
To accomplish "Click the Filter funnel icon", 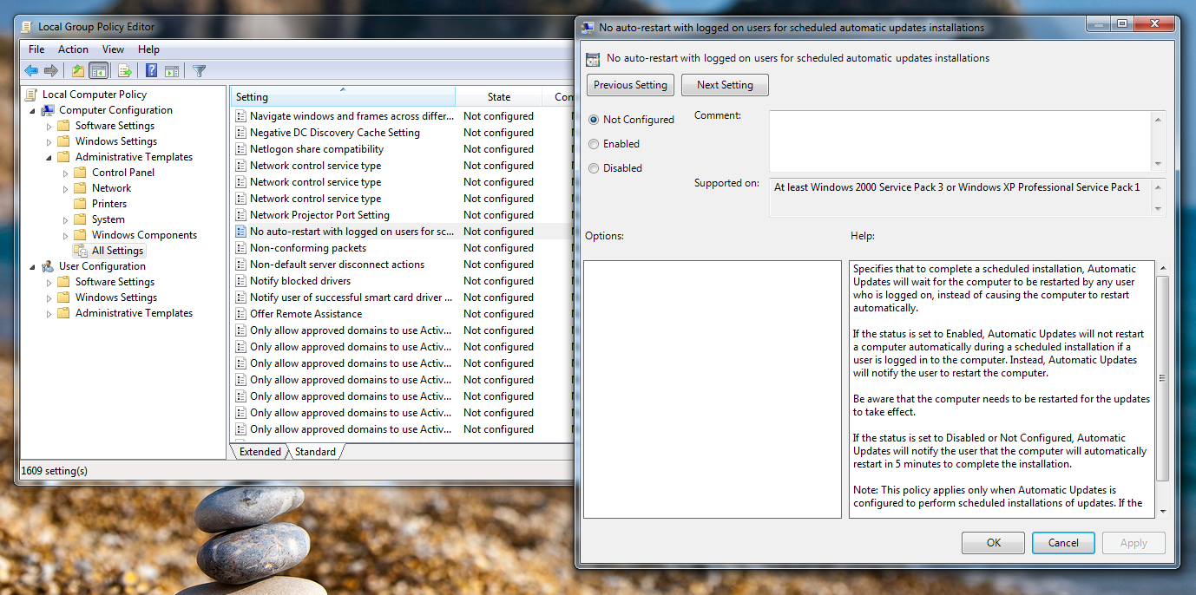I will pos(199,71).
